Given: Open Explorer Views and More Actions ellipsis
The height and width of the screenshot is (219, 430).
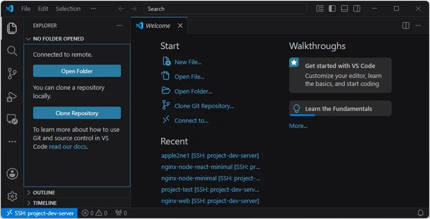Looking at the screenshot, I should point(119,25).
